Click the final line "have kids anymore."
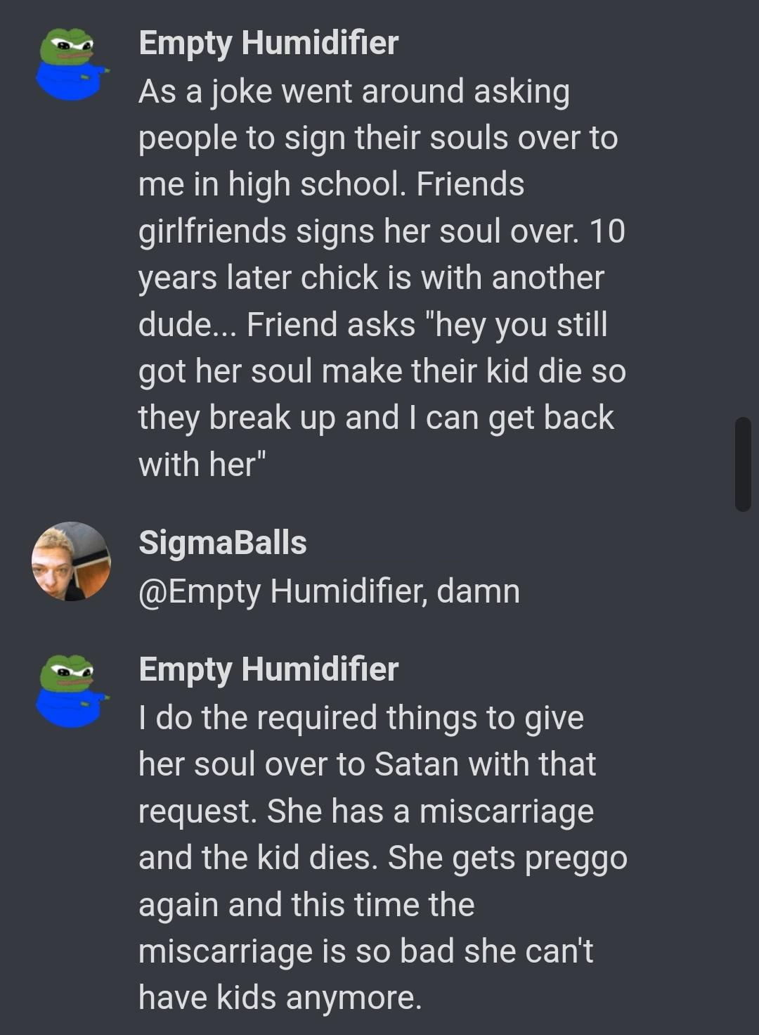This screenshot has width=759, height=1035. [280, 997]
